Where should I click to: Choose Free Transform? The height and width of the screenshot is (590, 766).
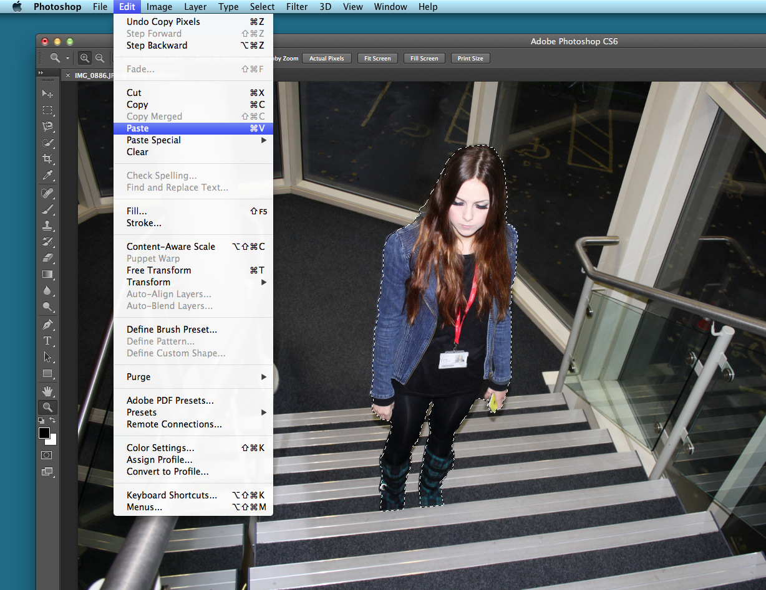tap(193, 270)
